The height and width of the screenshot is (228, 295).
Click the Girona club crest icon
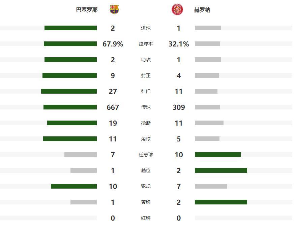point(177,9)
